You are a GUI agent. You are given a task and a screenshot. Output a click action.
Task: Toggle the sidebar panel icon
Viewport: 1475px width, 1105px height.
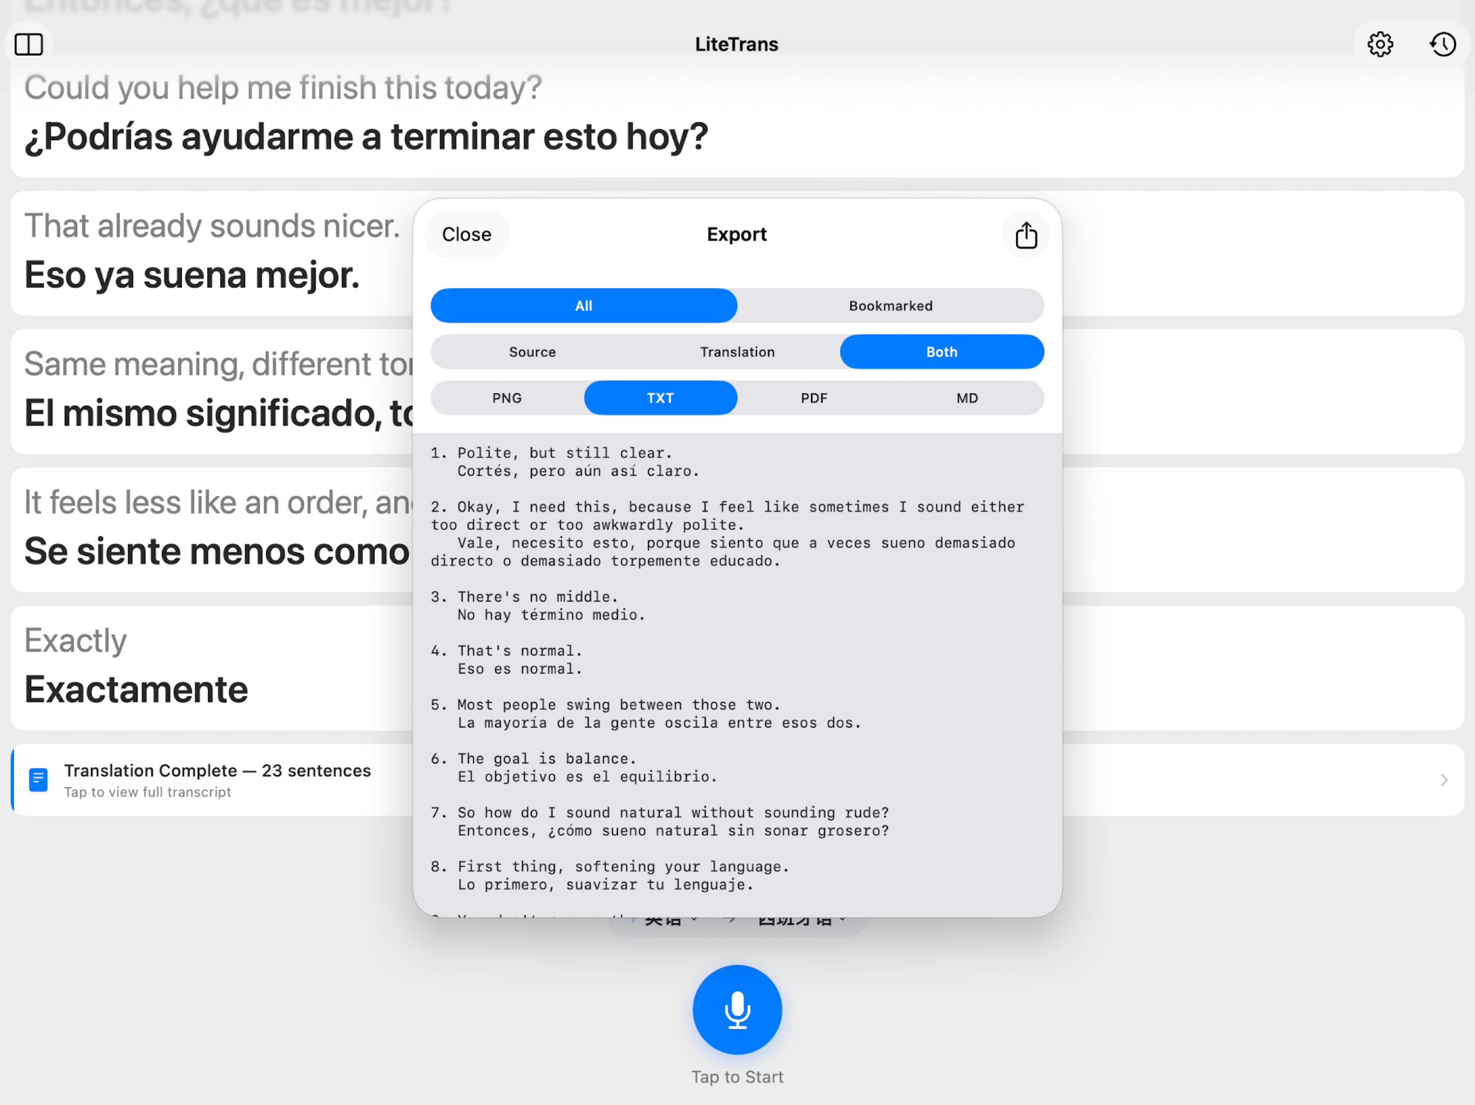[29, 45]
